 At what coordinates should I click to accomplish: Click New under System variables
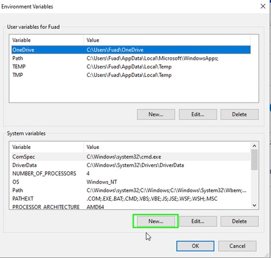[x=156, y=221]
